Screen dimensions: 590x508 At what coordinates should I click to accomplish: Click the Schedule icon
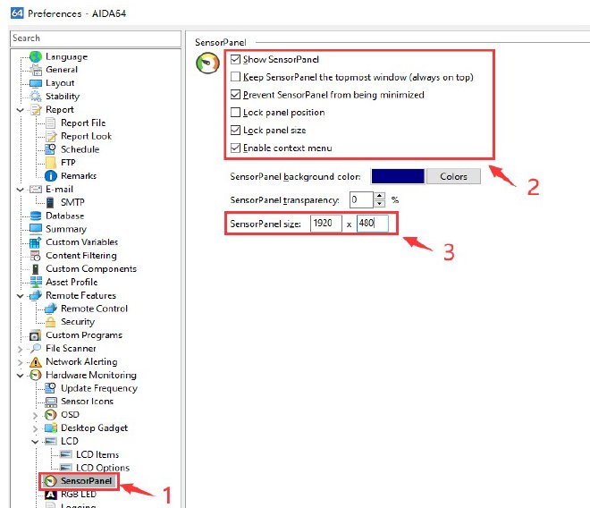pyautogui.click(x=50, y=149)
